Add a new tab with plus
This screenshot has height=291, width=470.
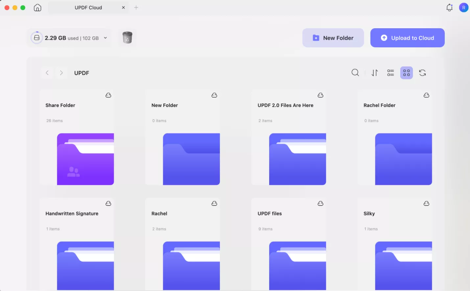coord(136,8)
